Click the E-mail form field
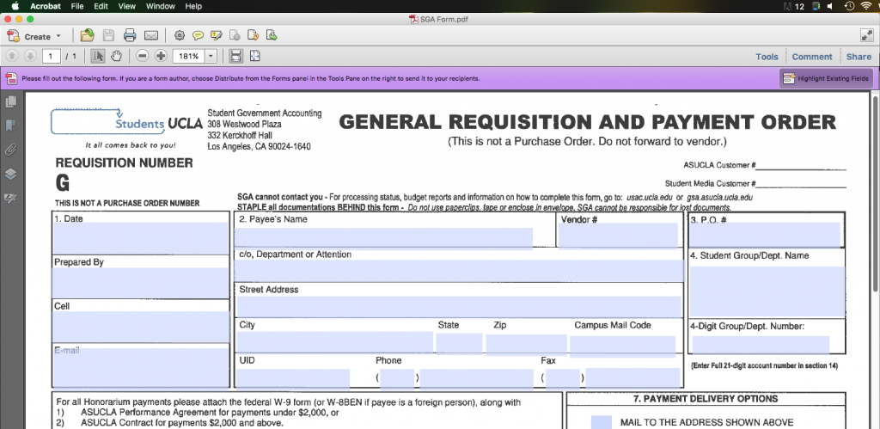The width and height of the screenshot is (880, 429). coord(141,367)
